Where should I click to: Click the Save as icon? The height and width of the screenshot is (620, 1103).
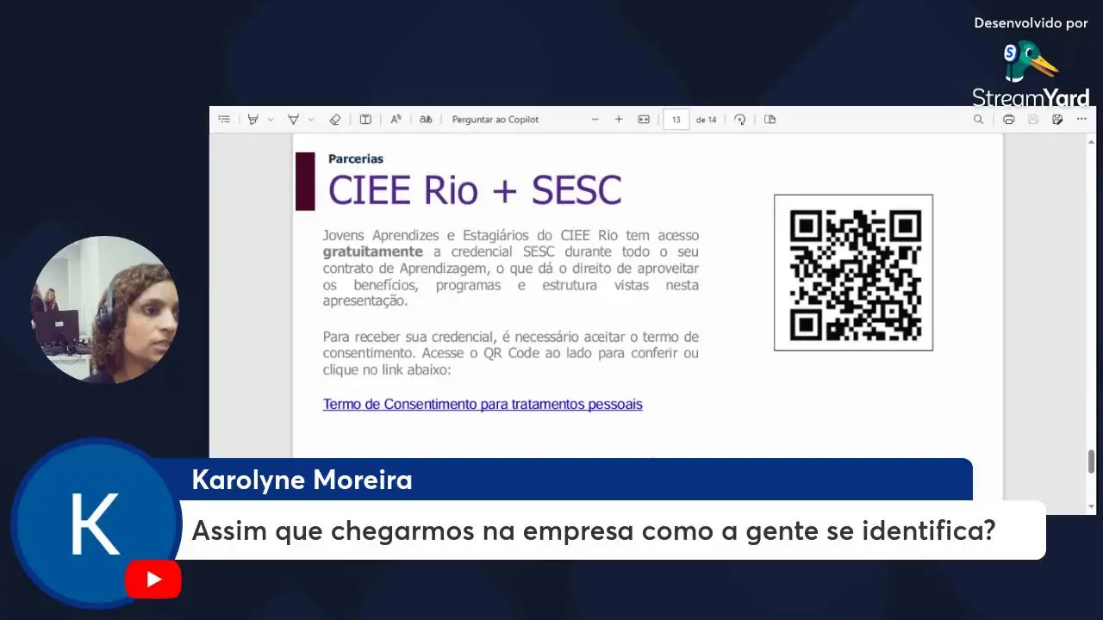click(1057, 120)
